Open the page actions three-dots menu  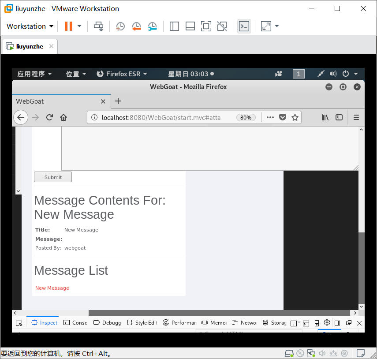[x=270, y=117]
